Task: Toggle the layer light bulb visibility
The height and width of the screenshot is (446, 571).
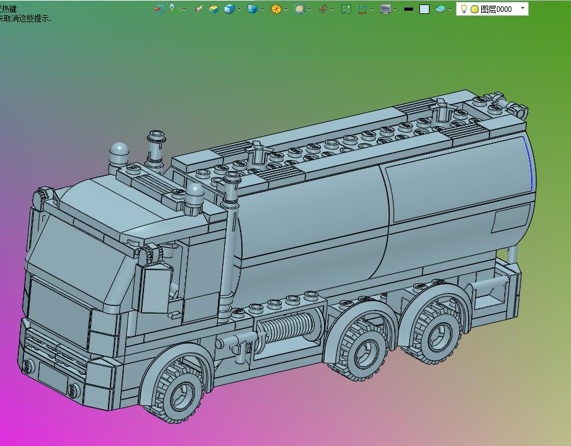Action: pos(464,9)
